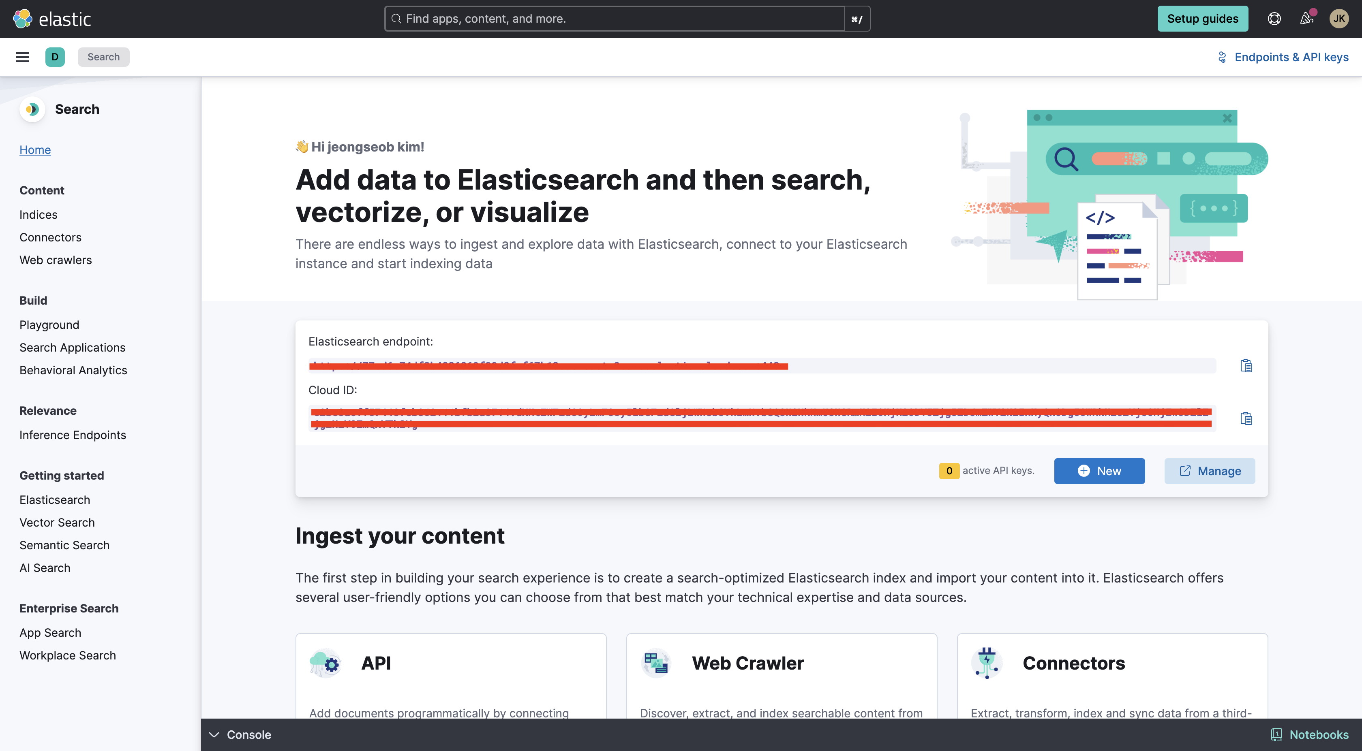Screen dimensions: 1362x751
Task: Open the newsfeed celebration icon
Action: 1307,19
